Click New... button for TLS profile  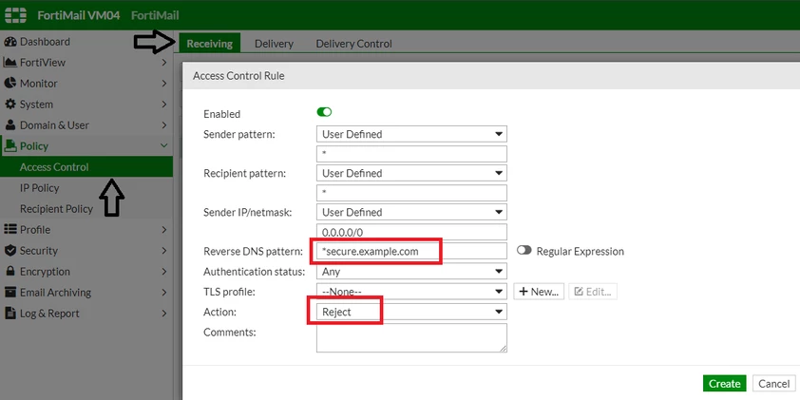coord(539,292)
